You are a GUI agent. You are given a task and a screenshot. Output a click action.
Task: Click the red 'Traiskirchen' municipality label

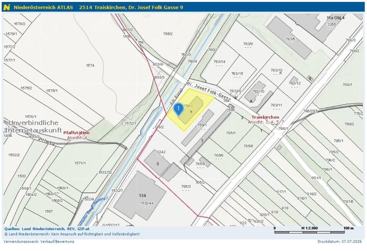click(x=265, y=117)
